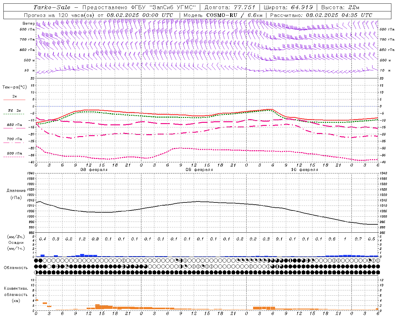Click the date label 08 февраля
396x316 pixels.
[x=94, y=170]
